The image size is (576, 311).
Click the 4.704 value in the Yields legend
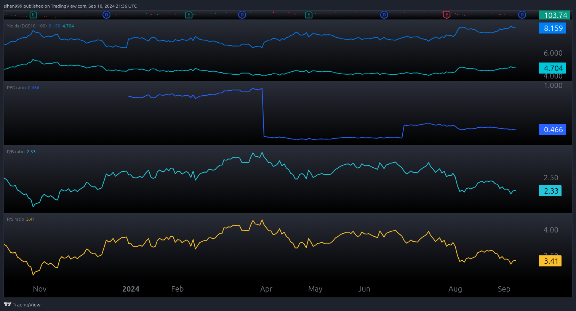point(68,26)
